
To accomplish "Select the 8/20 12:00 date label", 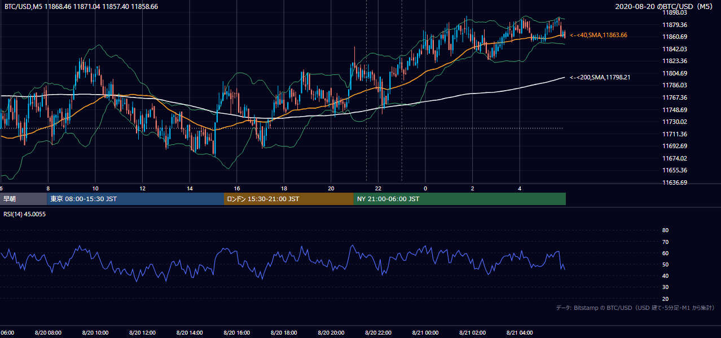I will pyautogui.click(x=142, y=333).
